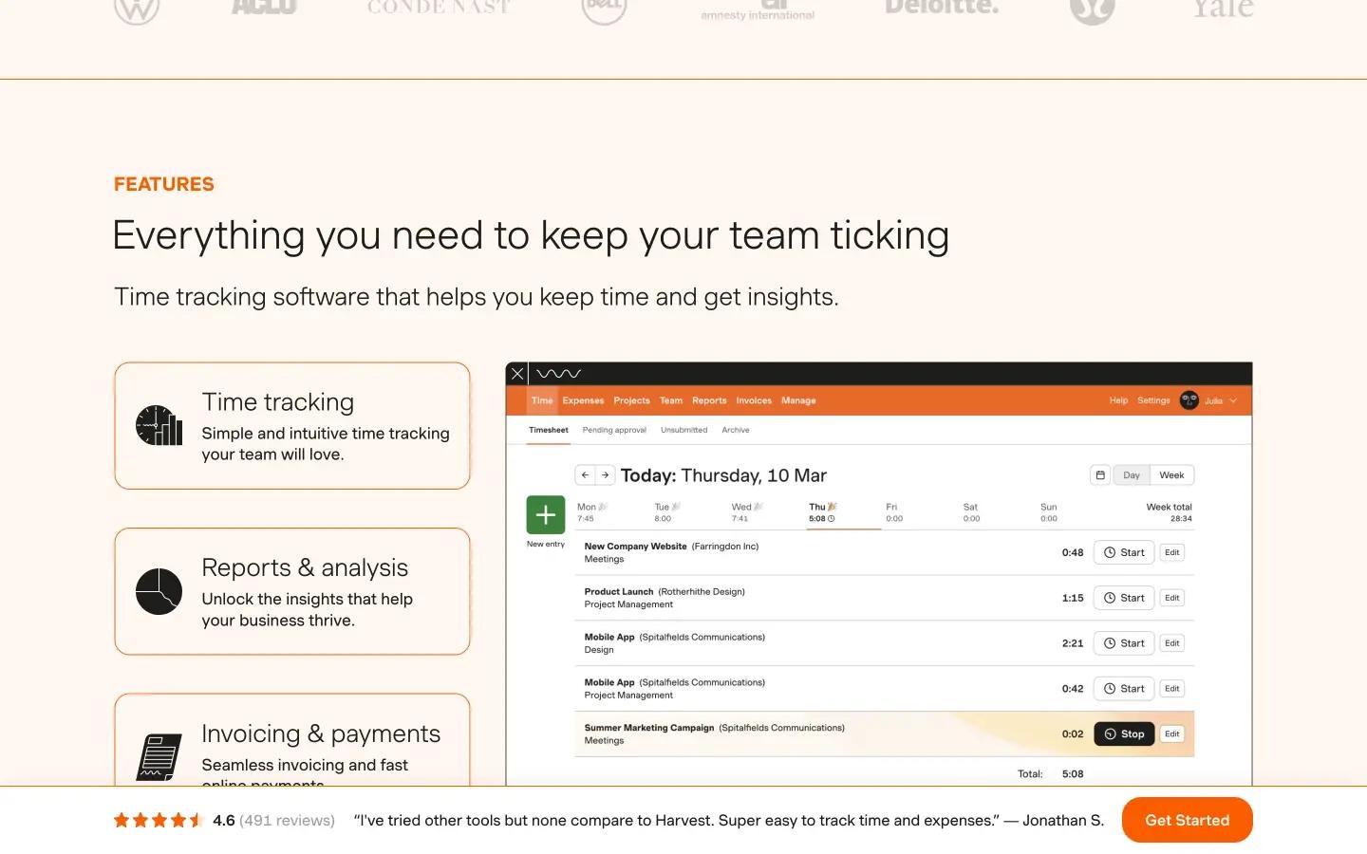Viewport: 1367px width, 854px height.
Task: Edit the Mobile App Project Management entry
Action: tap(1172, 689)
